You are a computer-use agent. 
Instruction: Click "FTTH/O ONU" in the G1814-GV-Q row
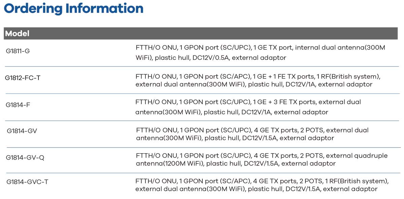156,156
